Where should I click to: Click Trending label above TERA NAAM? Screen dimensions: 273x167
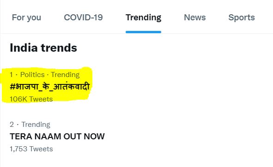(x=36, y=125)
